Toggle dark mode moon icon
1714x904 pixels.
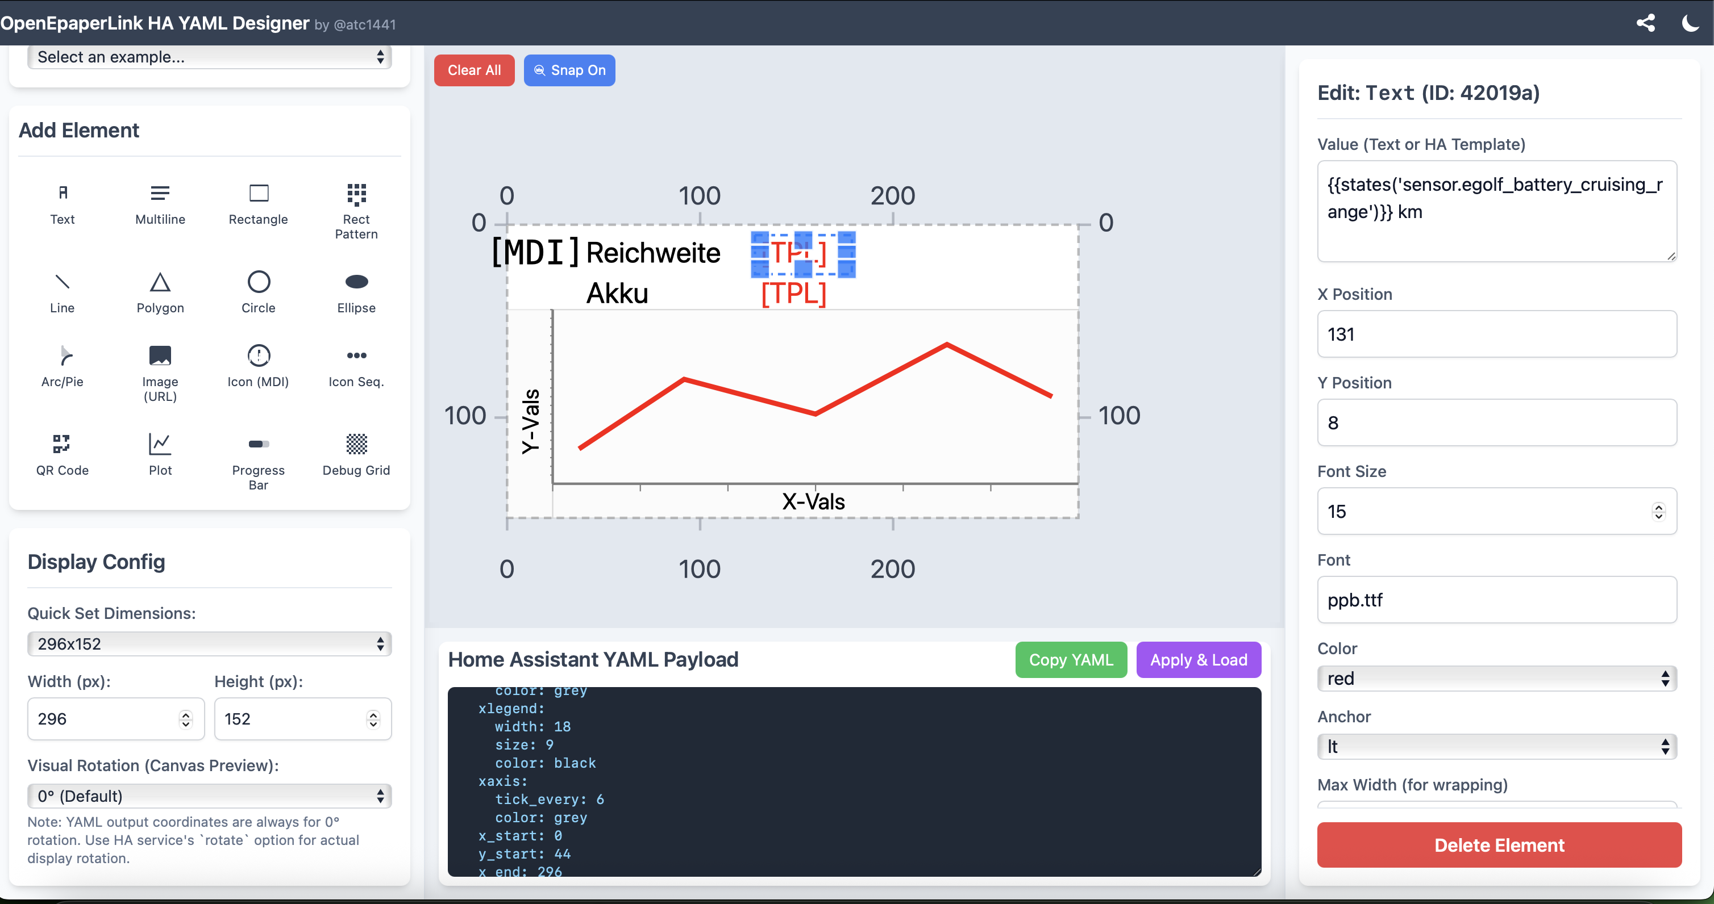click(x=1690, y=23)
